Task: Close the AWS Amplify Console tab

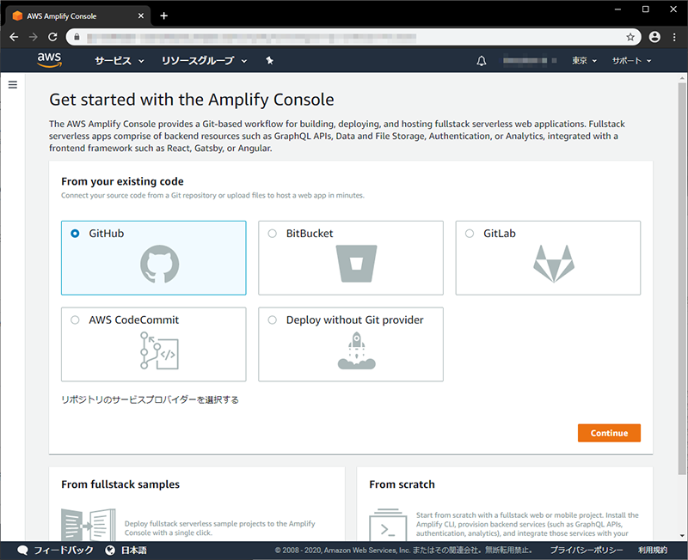Action: tap(141, 15)
